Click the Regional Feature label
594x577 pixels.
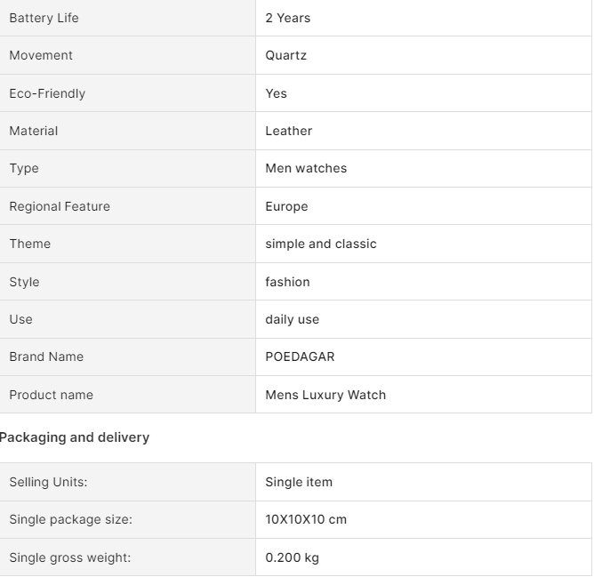[x=60, y=206]
